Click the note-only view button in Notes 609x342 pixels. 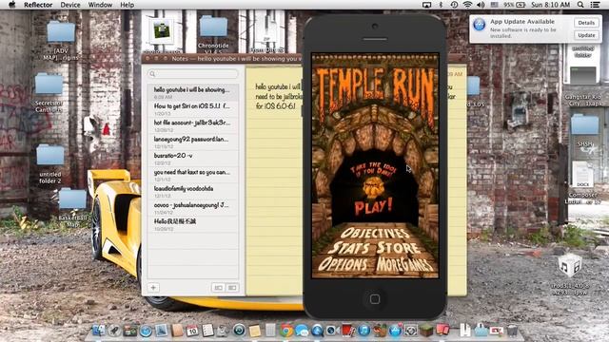[x=218, y=288]
